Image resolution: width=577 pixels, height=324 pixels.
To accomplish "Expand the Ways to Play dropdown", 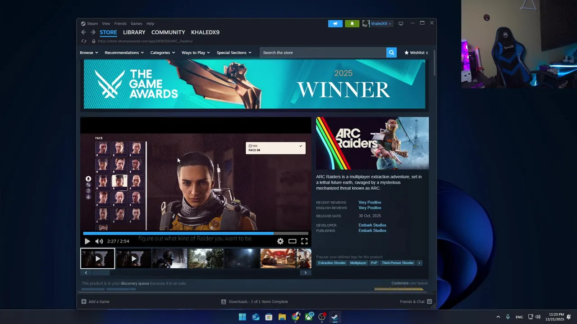I will click(x=196, y=53).
